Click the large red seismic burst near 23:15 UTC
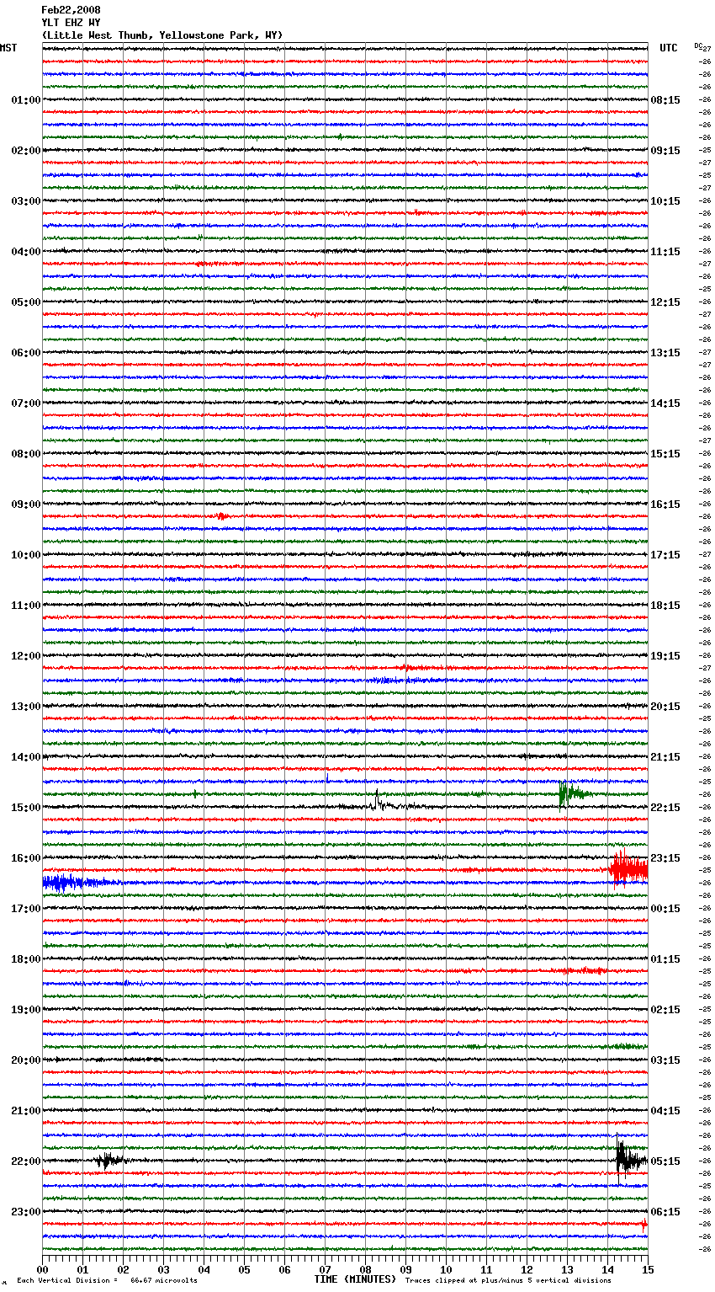The width and height of the screenshot is (715, 1292). coord(628,870)
